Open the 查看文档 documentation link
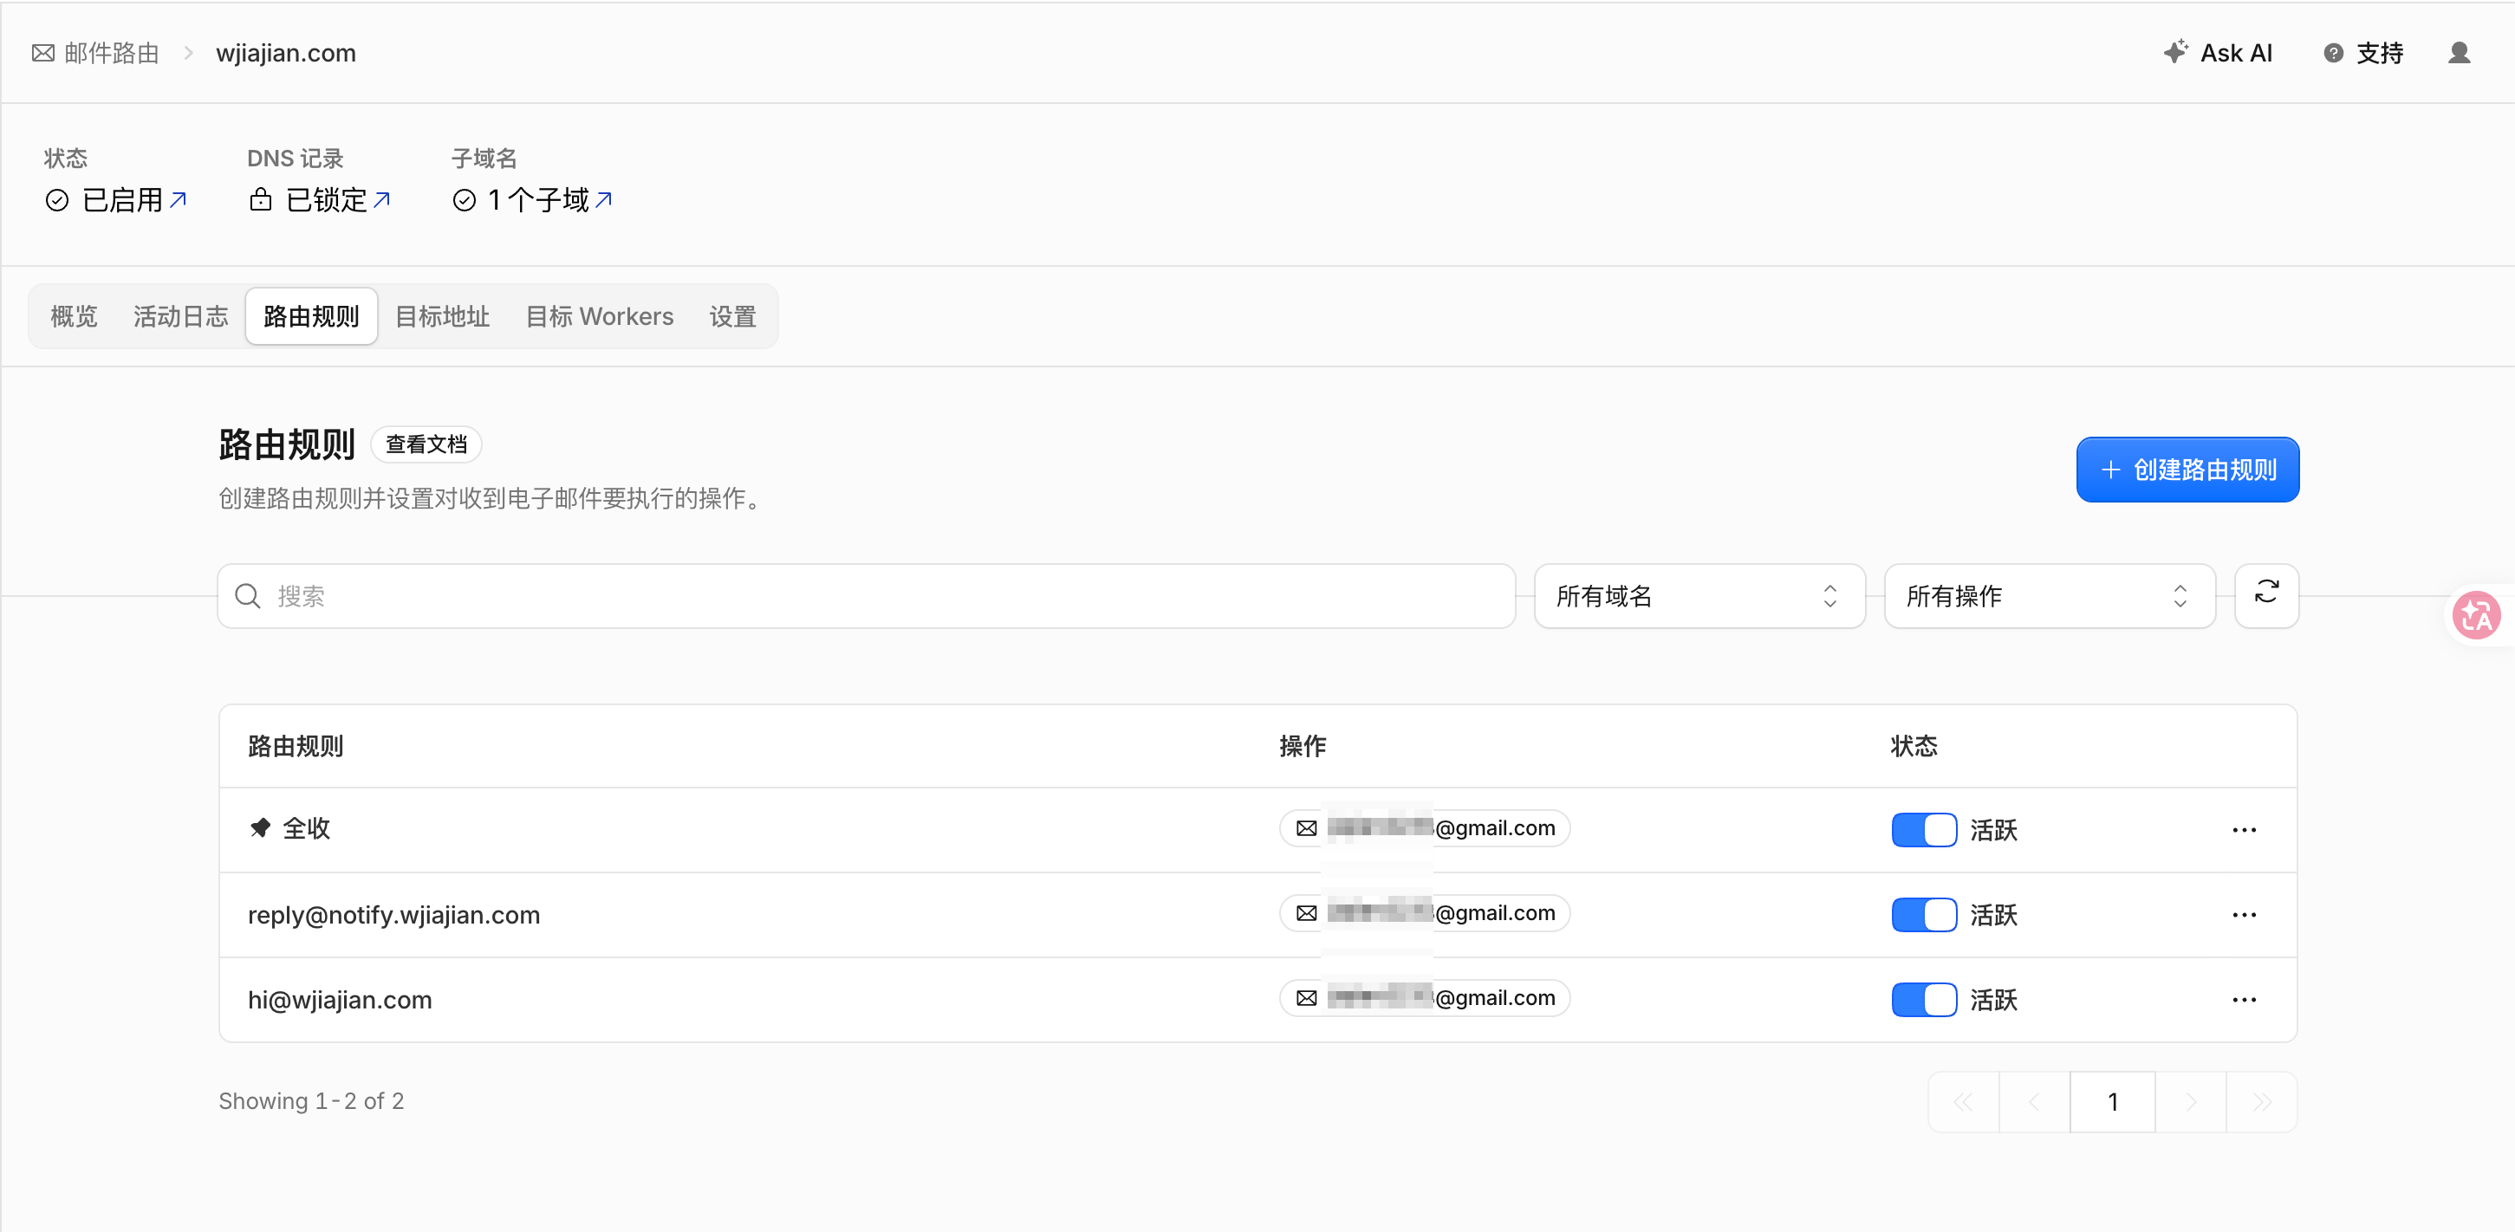The width and height of the screenshot is (2515, 1232). tap(426, 444)
